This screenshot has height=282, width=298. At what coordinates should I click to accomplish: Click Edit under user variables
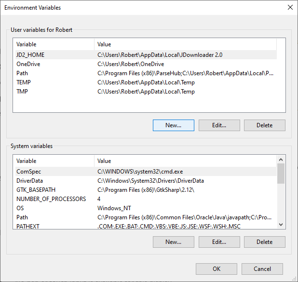(219, 125)
